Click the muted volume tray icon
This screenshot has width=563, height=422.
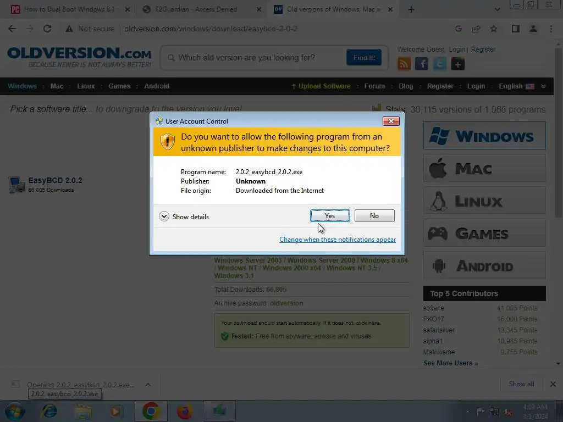click(x=507, y=412)
